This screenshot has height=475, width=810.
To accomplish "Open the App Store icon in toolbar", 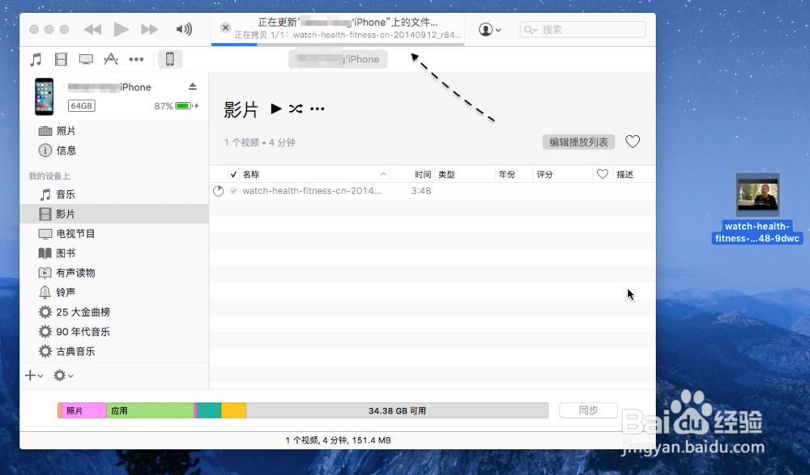I will click(x=111, y=59).
